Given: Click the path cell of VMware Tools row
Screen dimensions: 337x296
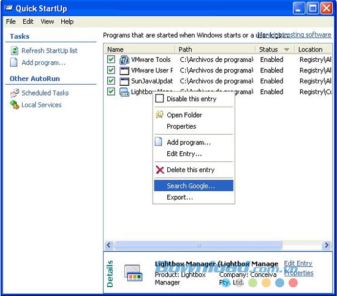Looking at the screenshot, I should pos(216,59).
